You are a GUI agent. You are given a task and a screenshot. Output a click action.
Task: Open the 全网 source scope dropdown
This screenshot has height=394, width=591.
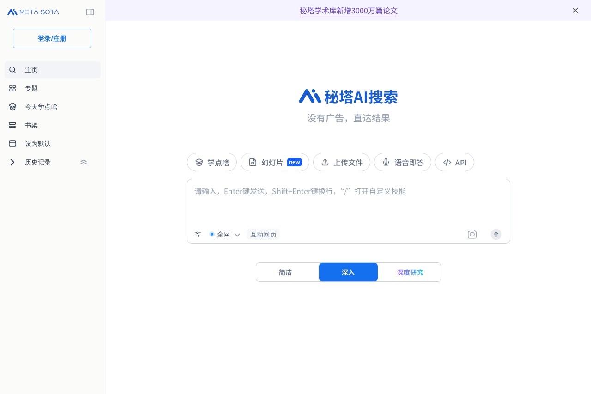(x=226, y=234)
